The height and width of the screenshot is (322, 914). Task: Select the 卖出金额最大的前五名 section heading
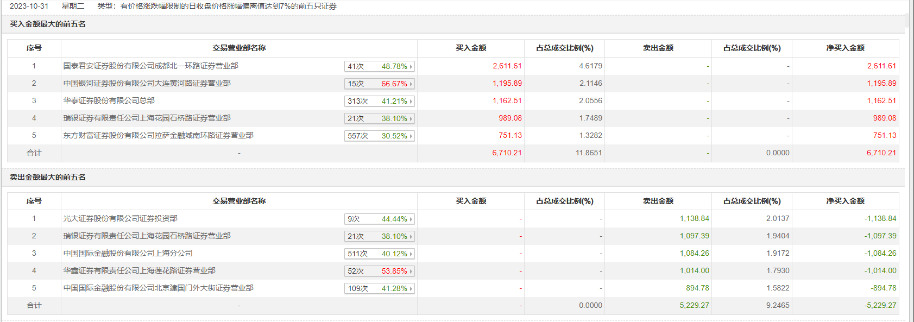click(x=48, y=177)
